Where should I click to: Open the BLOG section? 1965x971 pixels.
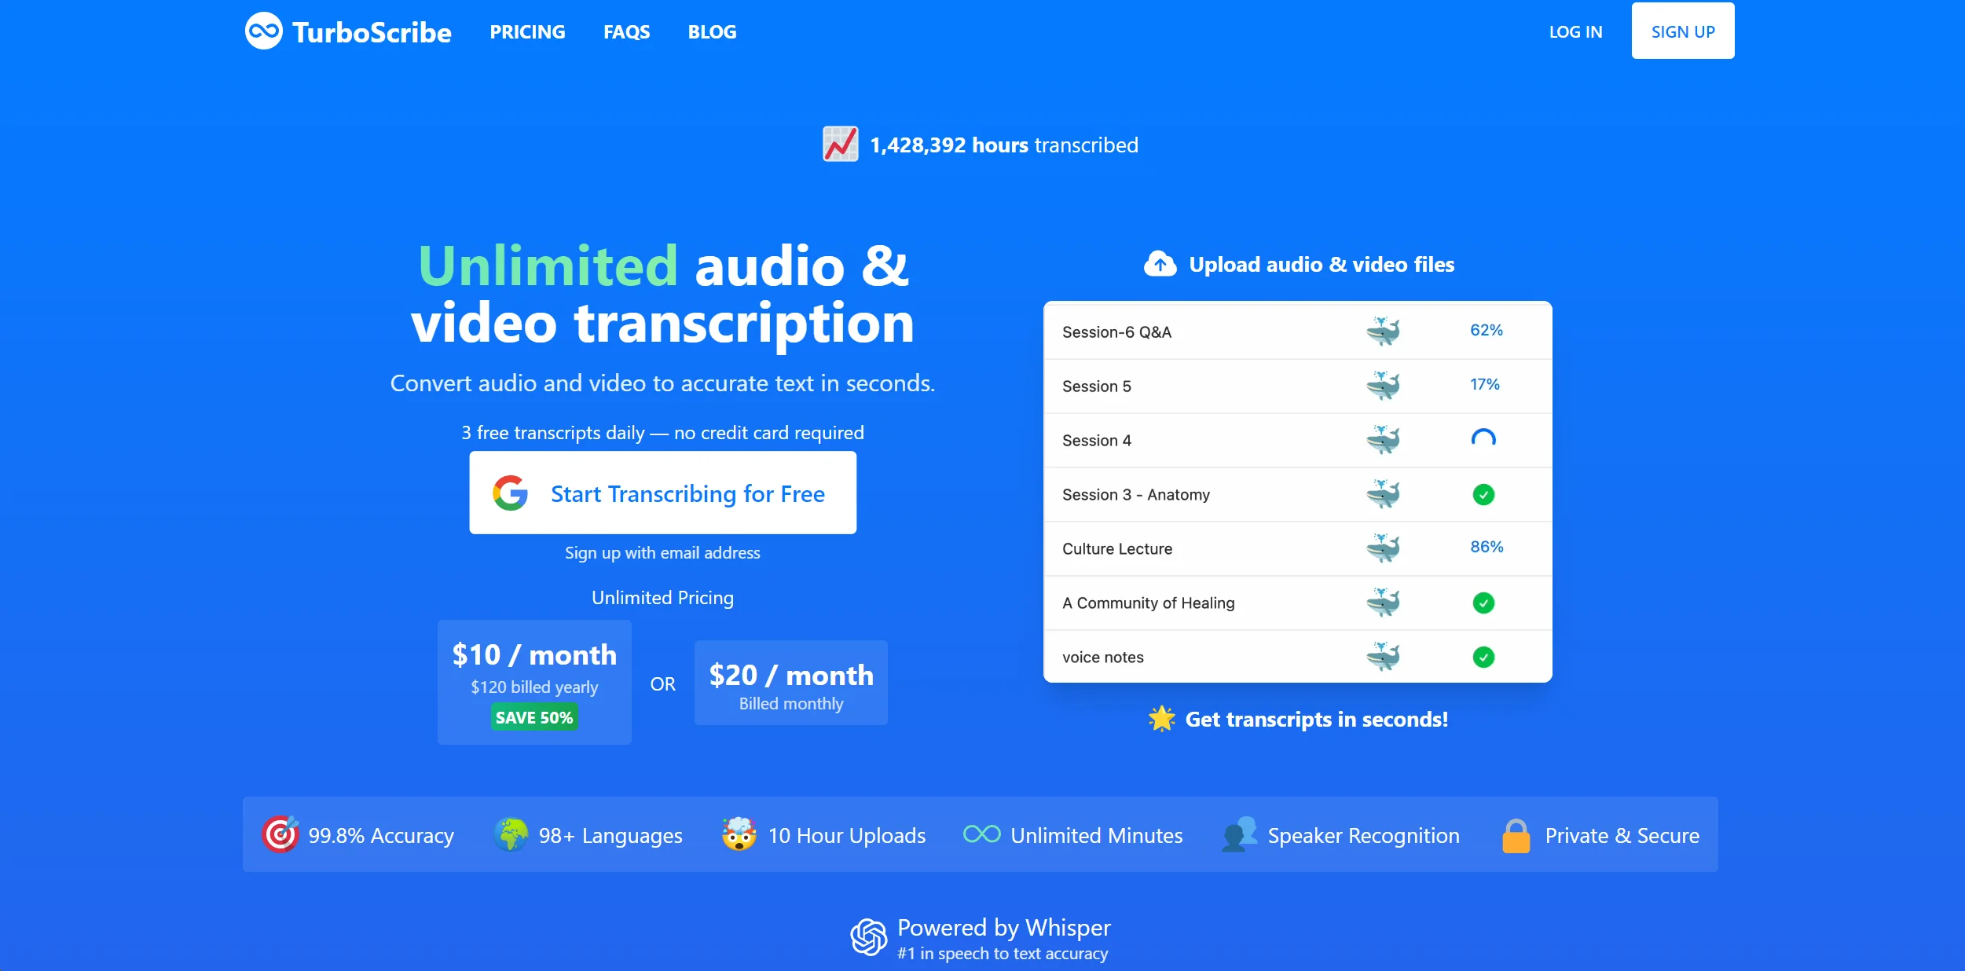pyautogui.click(x=711, y=31)
